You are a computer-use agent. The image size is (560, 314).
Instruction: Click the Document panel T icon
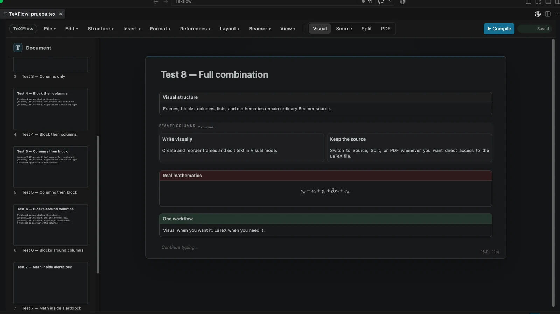click(x=18, y=48)
